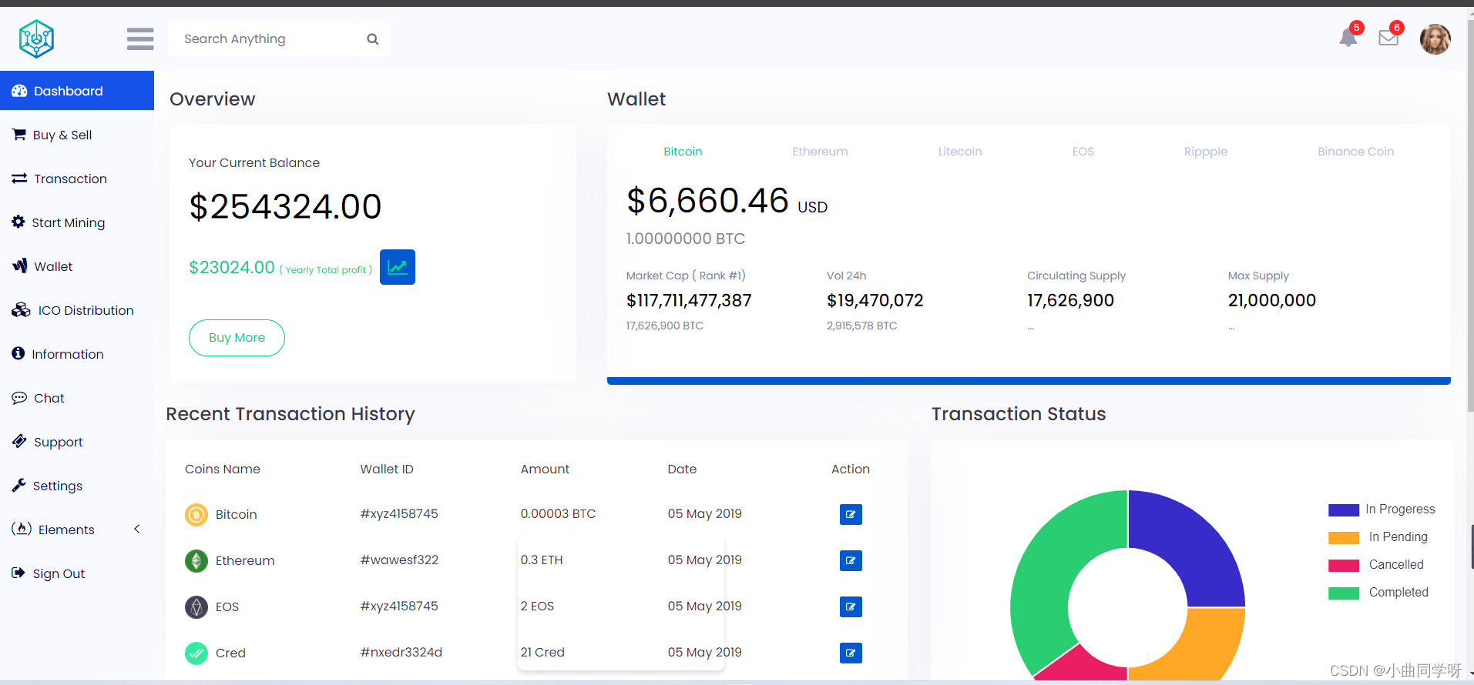Click the Wallet ID column header
The height and width of the screenshot is (685, 1474).
coord(387,469)
